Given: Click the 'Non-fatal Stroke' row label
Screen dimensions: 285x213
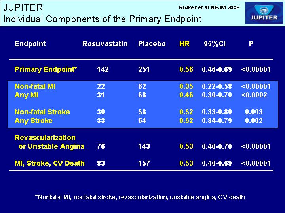Looking at the screenshot, I should pyautogui.click(x=42, y=112).
